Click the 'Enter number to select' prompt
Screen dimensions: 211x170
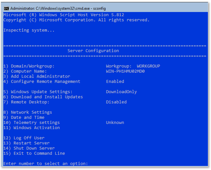(45, 164)
